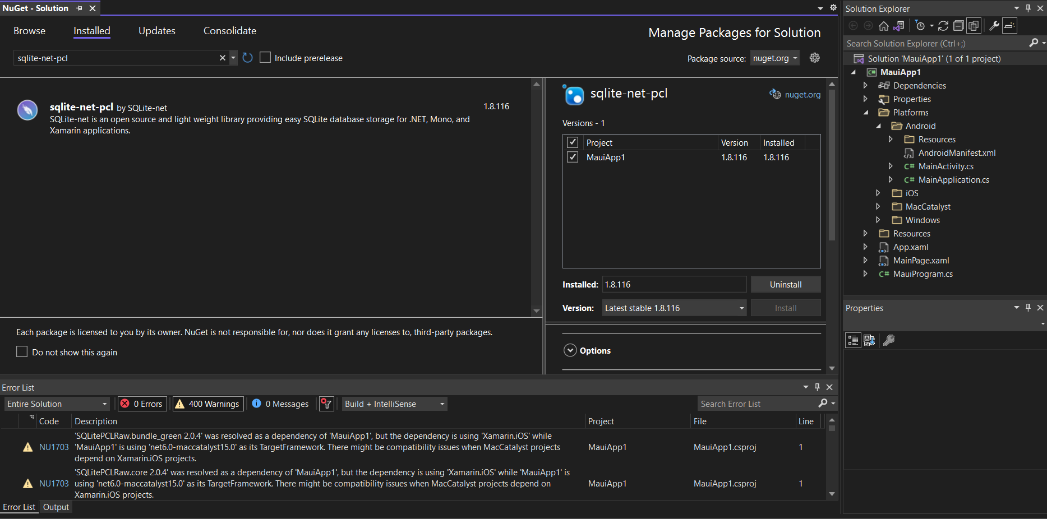
Task: Open Property Pages in Properties panel
Action: tap(889, 340)
